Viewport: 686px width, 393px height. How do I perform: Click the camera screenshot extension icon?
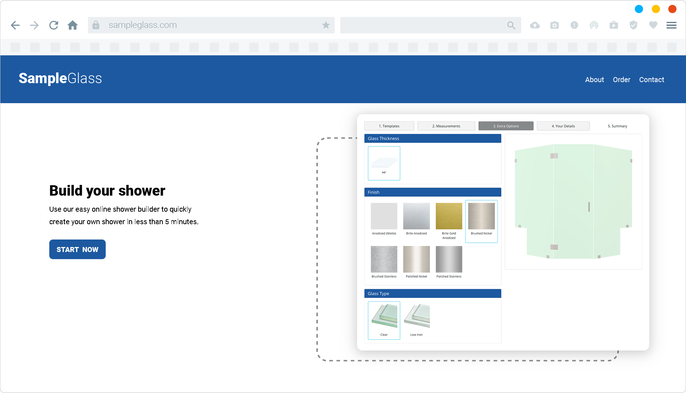click(x=554, y=25)
